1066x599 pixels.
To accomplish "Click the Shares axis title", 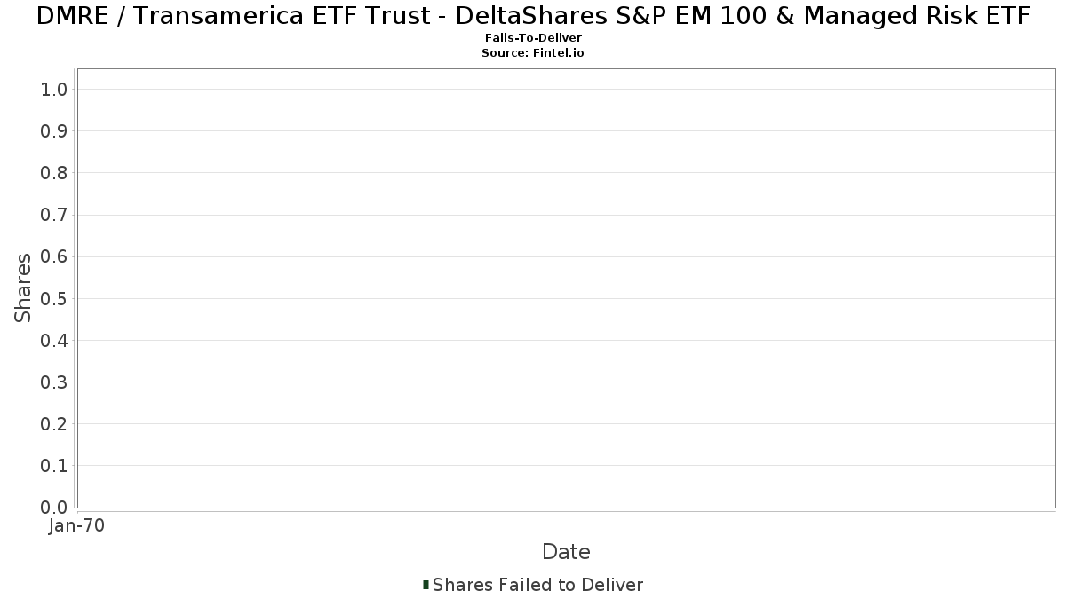I will [23, 288].
